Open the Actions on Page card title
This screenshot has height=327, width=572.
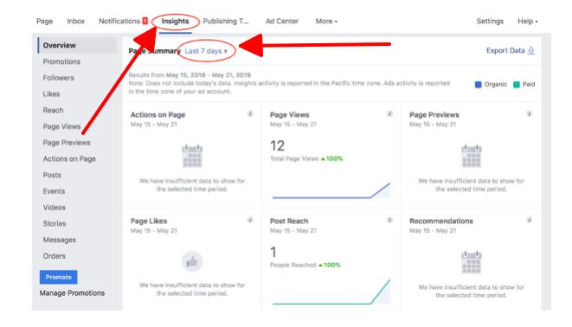[158, 115]
